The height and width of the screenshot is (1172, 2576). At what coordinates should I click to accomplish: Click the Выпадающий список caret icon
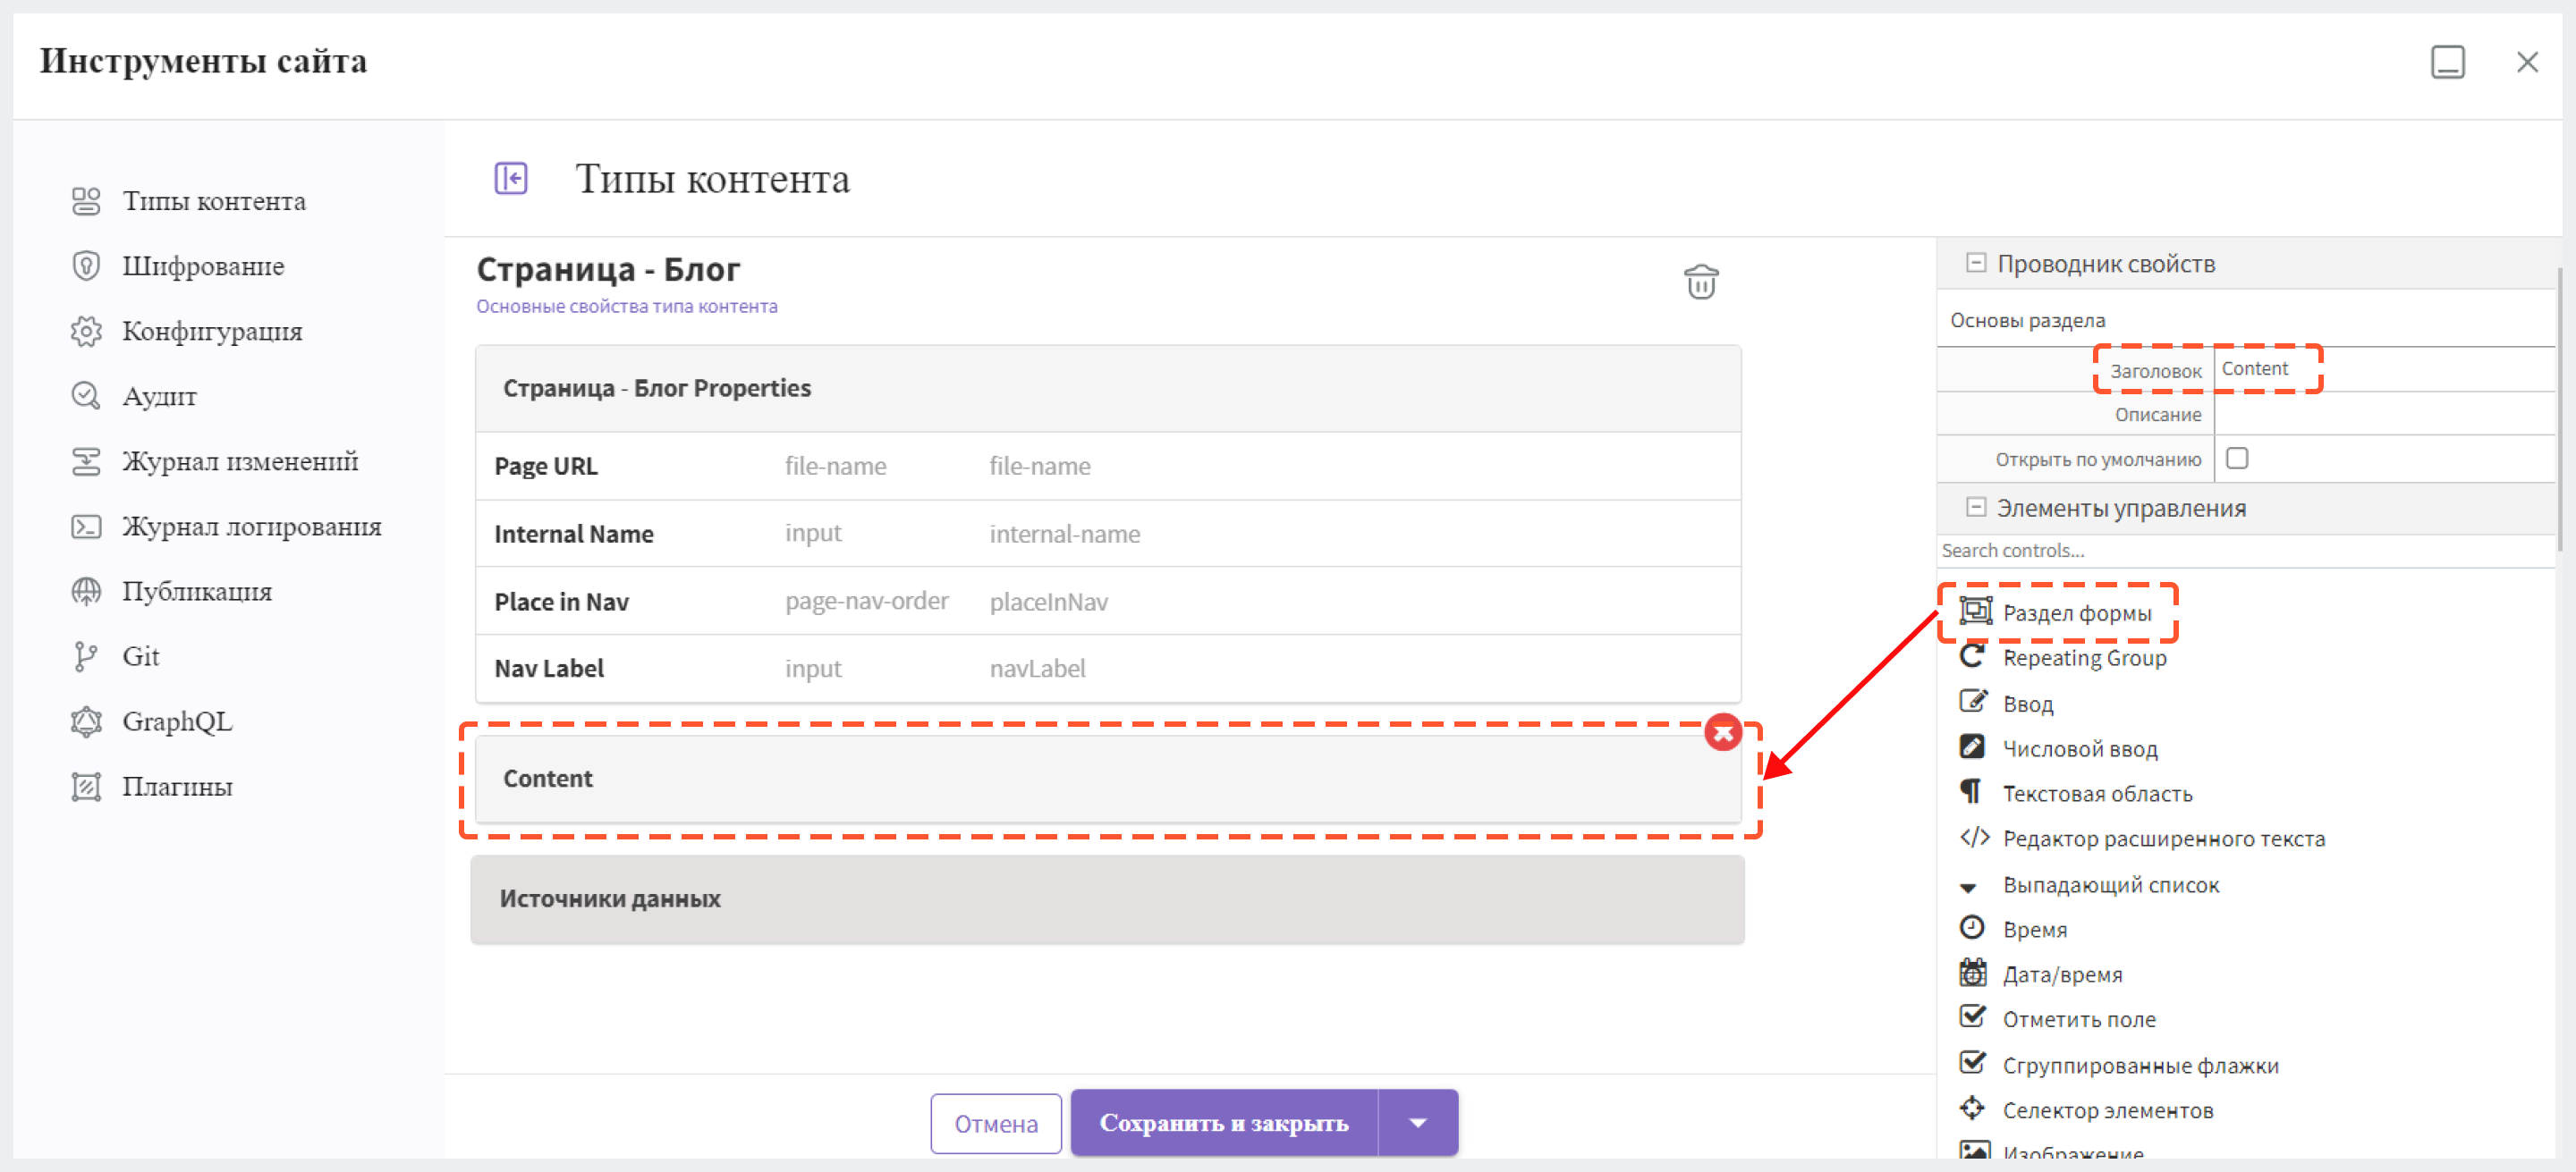tap(1968, 887)
